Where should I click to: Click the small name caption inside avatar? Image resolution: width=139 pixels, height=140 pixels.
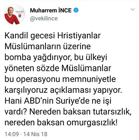(x=20, y=11)
